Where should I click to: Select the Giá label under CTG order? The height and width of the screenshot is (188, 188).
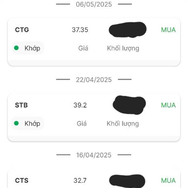(x=83, y=48)
